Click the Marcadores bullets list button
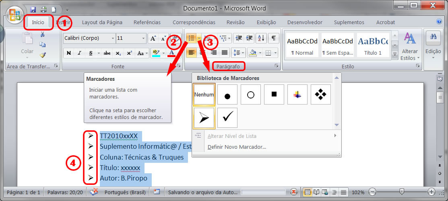448x201 pixels. click(x=191, y=38)
